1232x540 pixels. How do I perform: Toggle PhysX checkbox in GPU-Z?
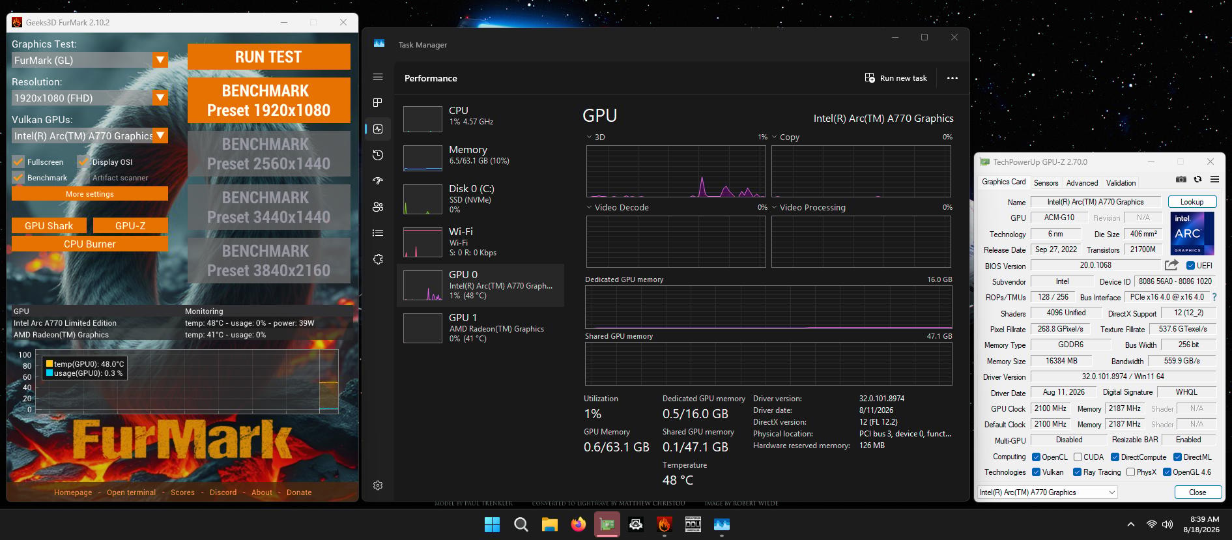tap(1130, 472)
